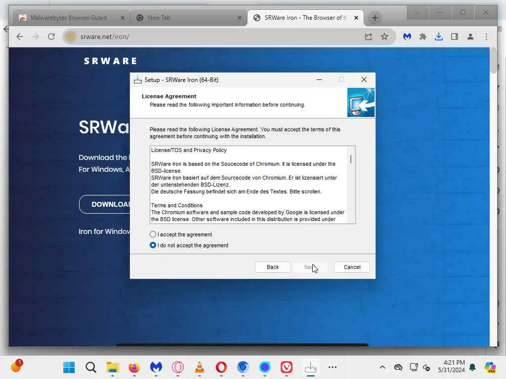This screenshot has height=379, width=506.
Task: Click the SRWARE logo on webpage
Action: click(110, 61)
